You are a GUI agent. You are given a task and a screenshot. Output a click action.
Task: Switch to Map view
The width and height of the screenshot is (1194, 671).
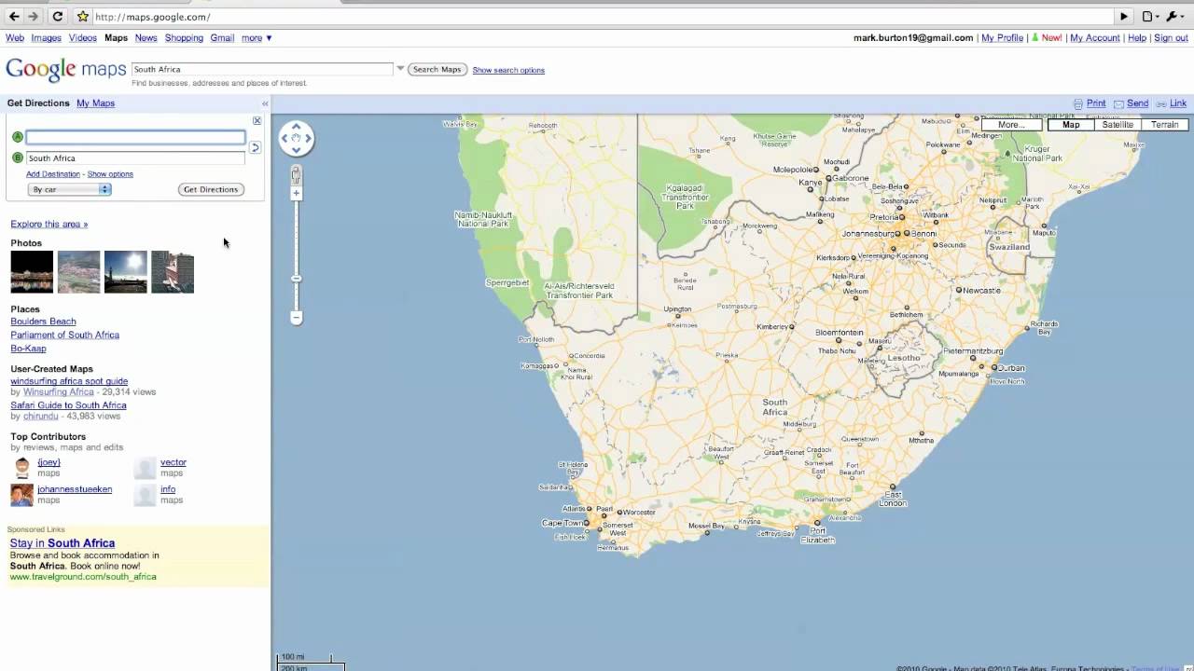coord(1071,125)
